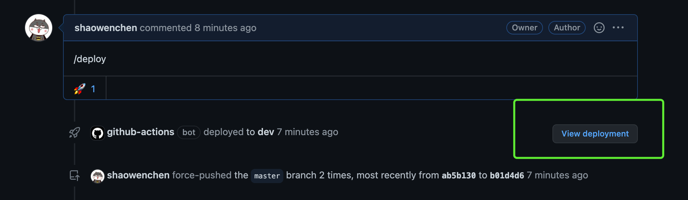Open the three-dot comment options menu
Viewport: 688px width, 200px height.
click(x=618, y=28)
